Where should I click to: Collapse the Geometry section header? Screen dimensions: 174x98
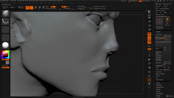[x=159, y=34]
